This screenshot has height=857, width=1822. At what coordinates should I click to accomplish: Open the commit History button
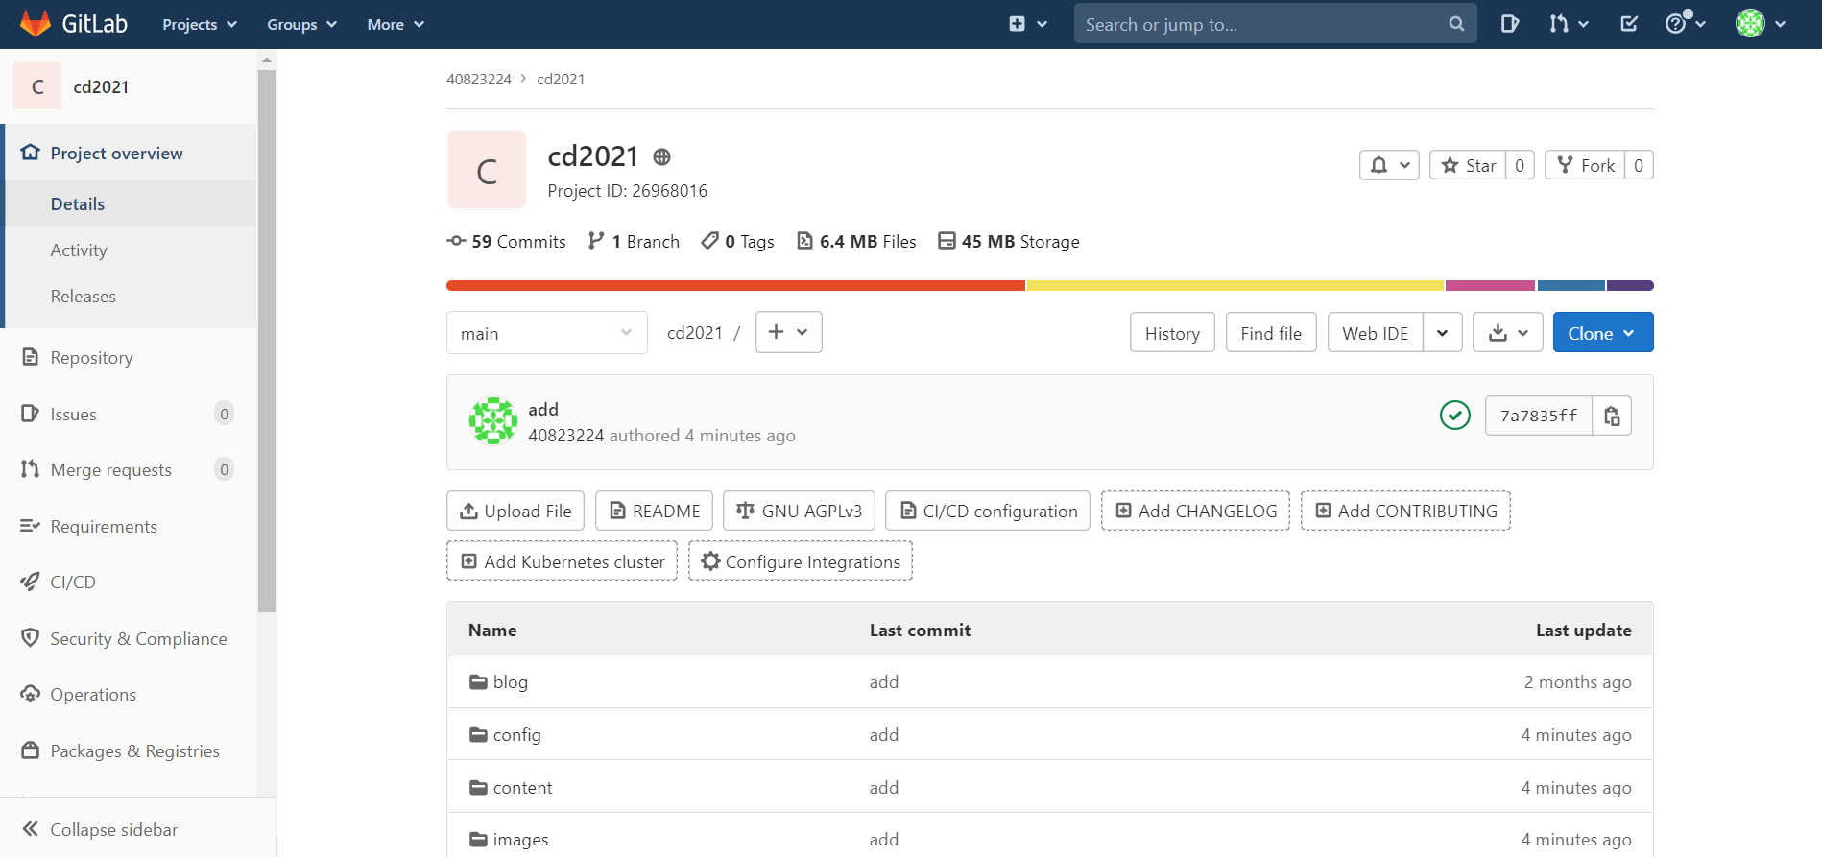pyautogui.click(x=1172, y=333)
